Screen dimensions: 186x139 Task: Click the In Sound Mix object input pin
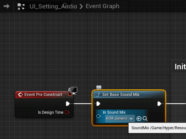[99, 116]
